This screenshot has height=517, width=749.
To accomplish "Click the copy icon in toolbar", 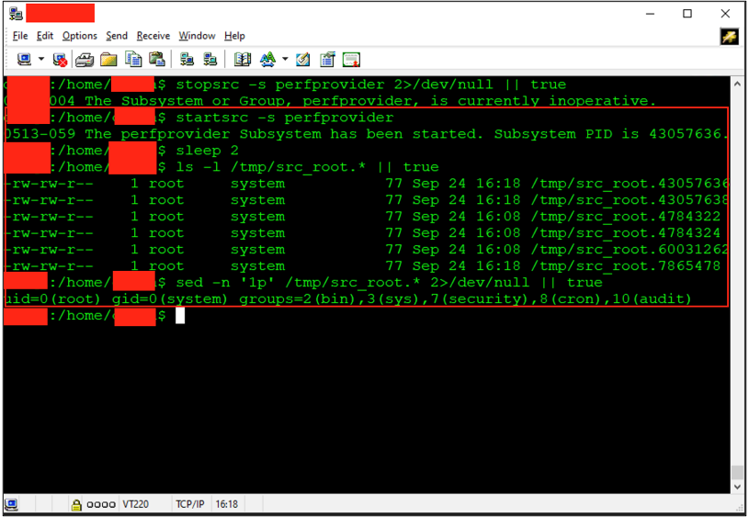I will tap(133, 60).
